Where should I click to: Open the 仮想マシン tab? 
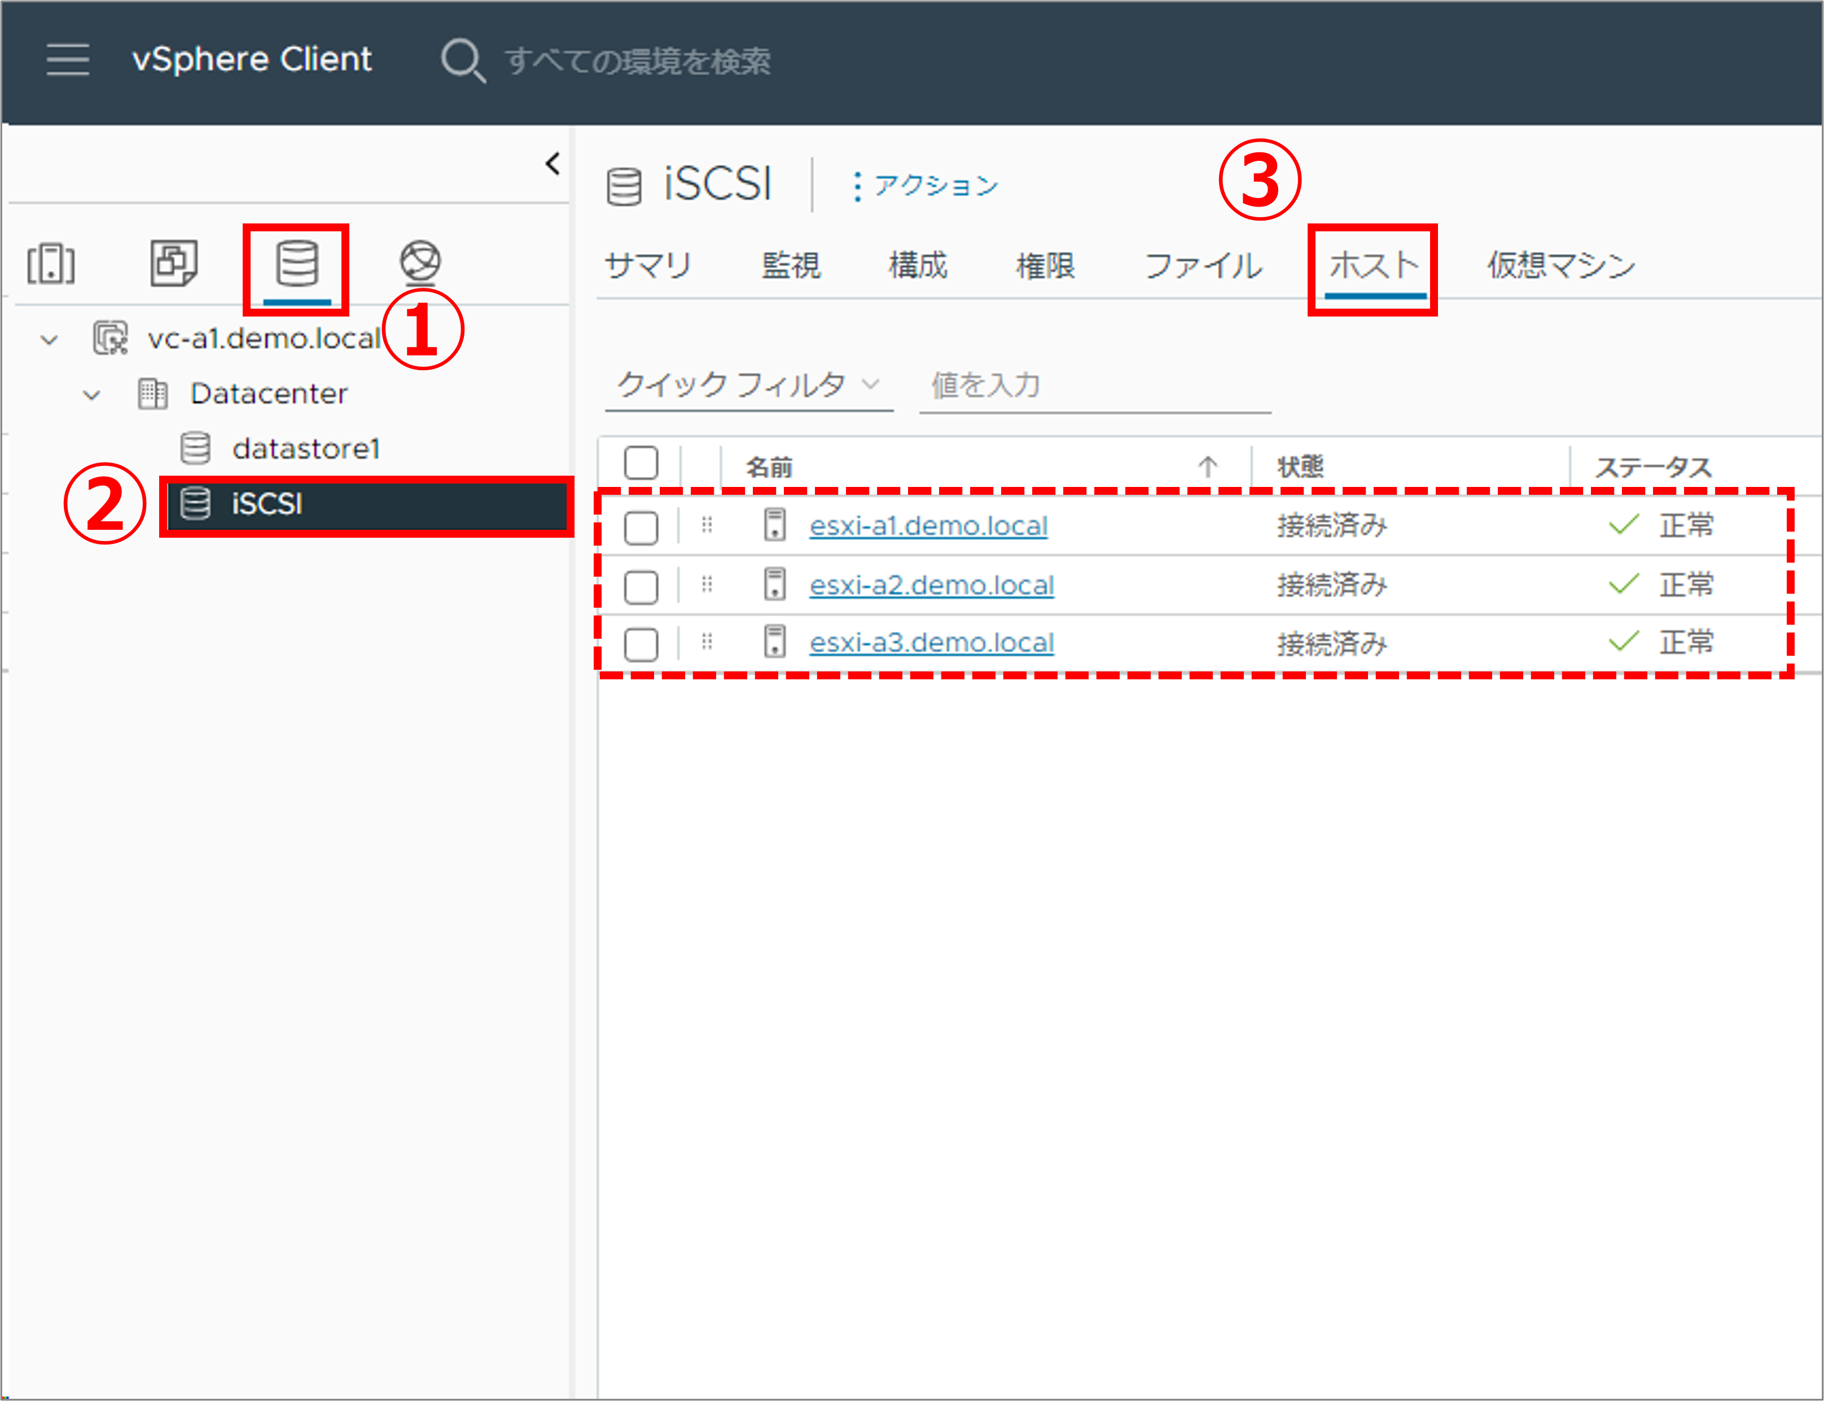pos(1561,265)
